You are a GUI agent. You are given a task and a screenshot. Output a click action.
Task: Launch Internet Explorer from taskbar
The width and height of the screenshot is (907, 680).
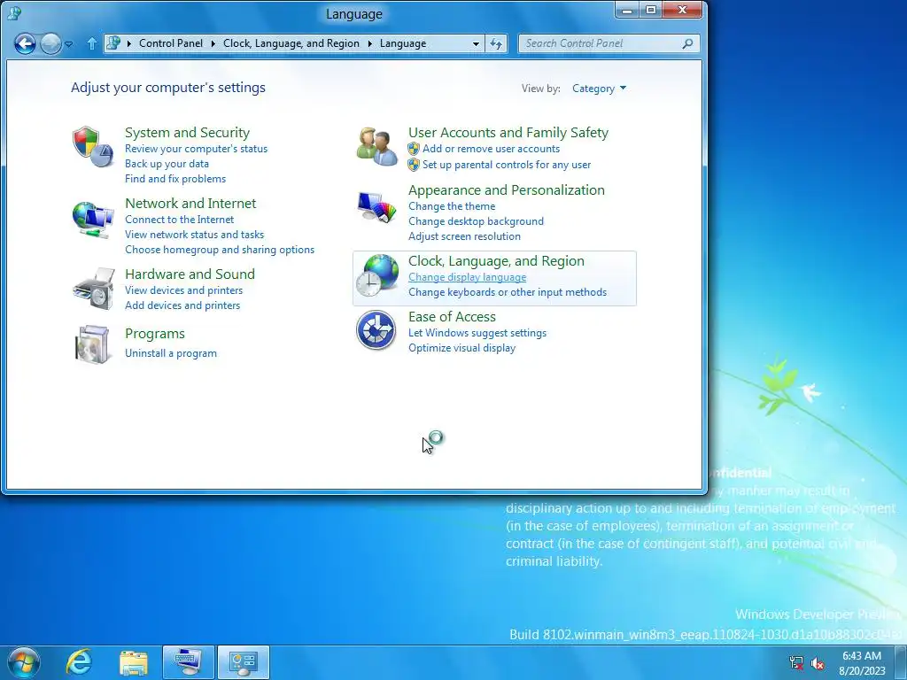pos(79,662)
